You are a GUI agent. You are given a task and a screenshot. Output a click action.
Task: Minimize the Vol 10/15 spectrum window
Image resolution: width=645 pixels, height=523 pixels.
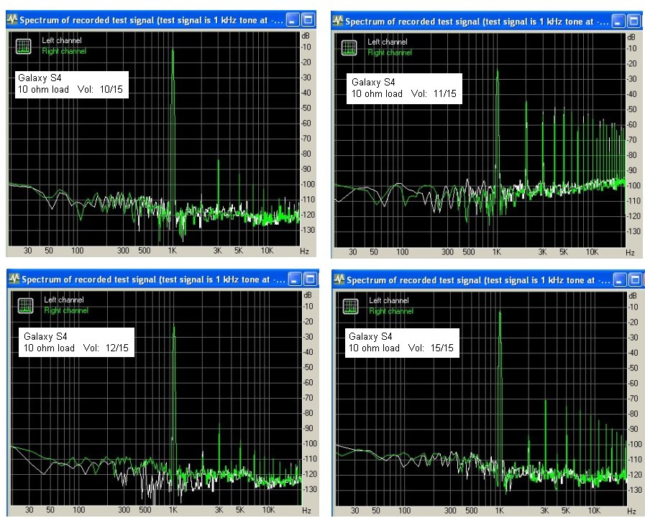[293, 20]
